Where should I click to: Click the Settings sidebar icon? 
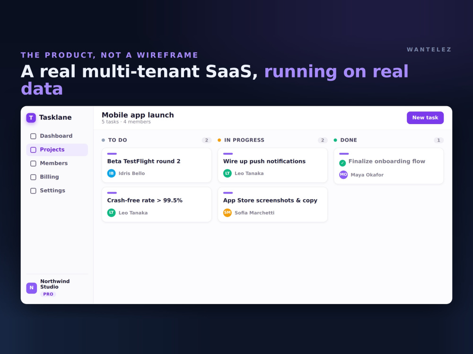33,191
